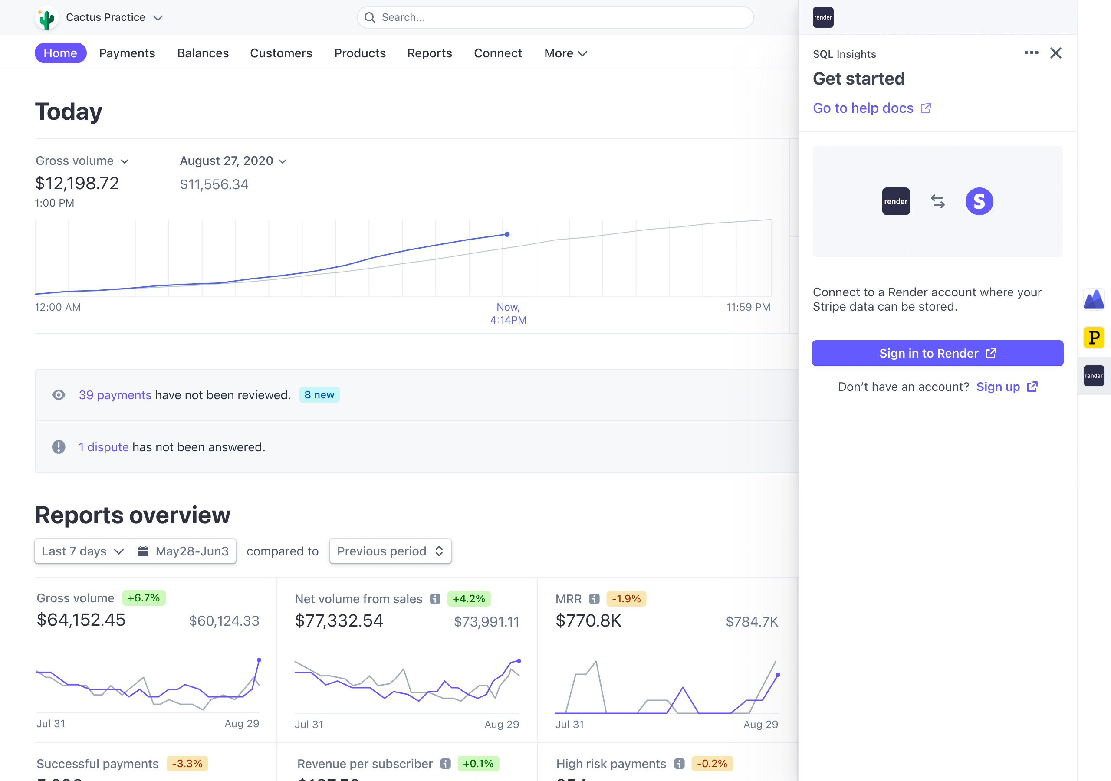Screen dimensions: 1111x781
Task: Open the Reports tab
Action: pos(430,53)
